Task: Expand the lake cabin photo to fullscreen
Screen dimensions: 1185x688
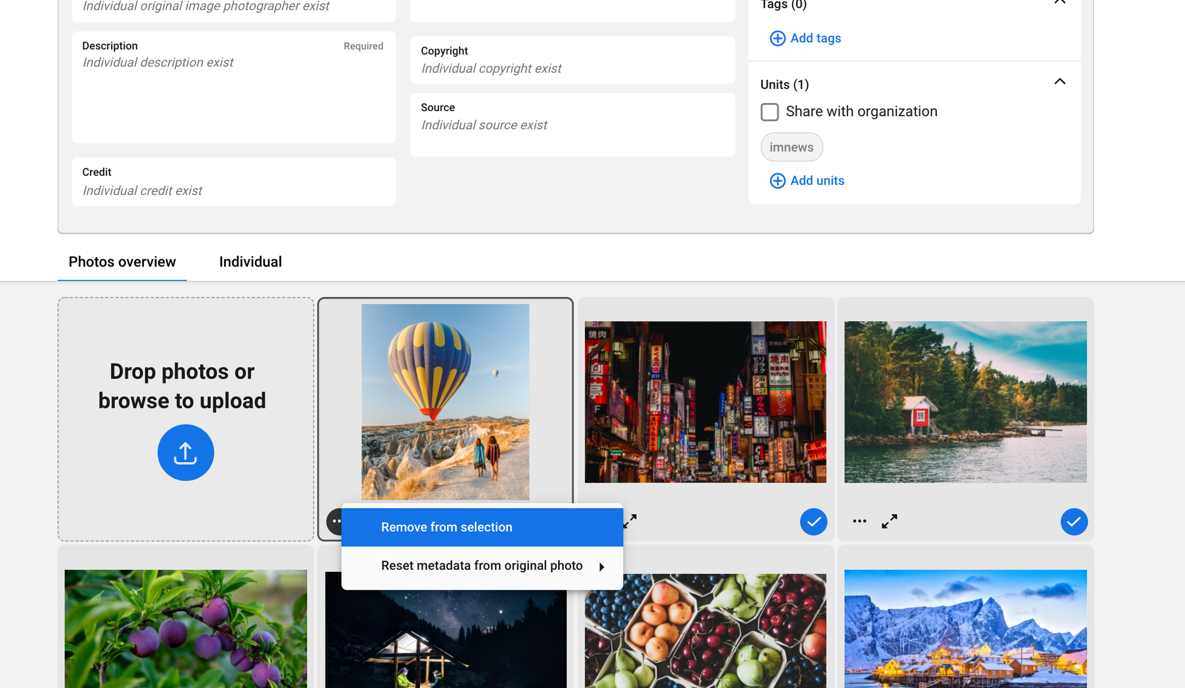Action: (889, 521)
